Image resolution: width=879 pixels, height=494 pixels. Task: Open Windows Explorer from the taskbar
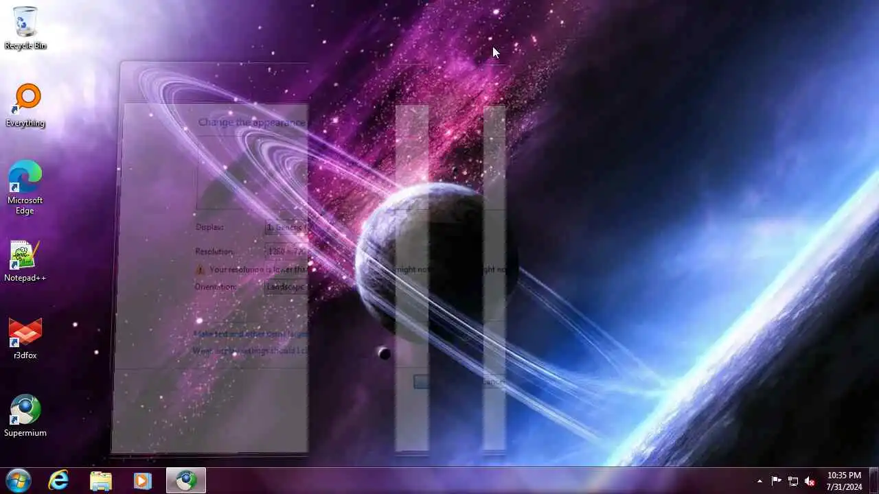(x=101, y=480)
